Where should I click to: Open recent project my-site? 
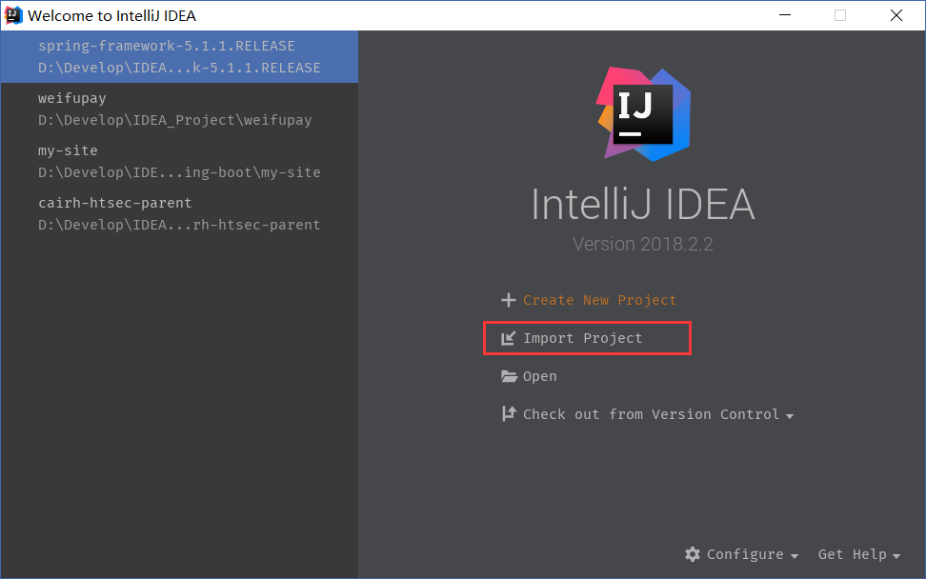(179, 161)
